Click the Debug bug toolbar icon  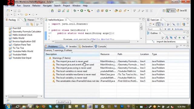pyautogui.click(x=75, y=11)
